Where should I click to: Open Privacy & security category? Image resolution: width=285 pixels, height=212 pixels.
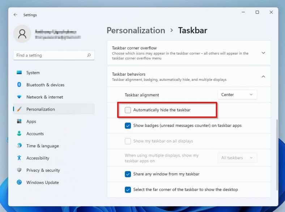(x=54, y=170)
